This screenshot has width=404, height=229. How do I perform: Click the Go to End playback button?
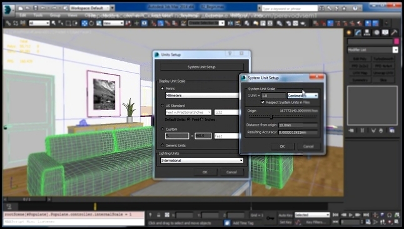(x=366, y=215)
